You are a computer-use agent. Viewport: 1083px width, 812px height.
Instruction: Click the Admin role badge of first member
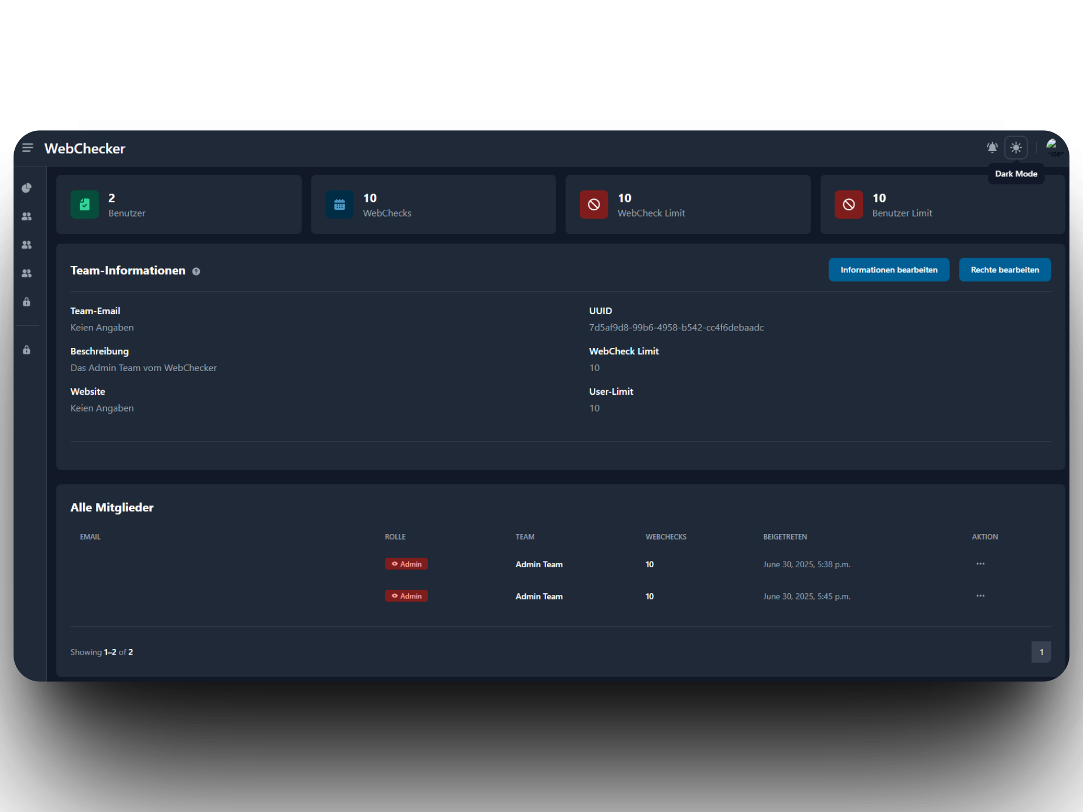point(406,564)
